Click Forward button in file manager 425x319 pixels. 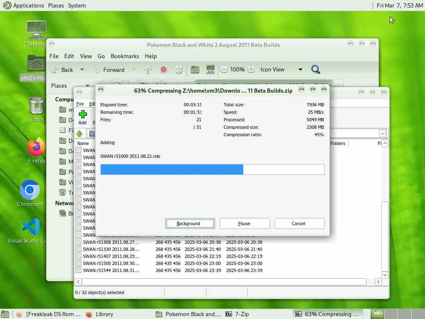[109, 70]
